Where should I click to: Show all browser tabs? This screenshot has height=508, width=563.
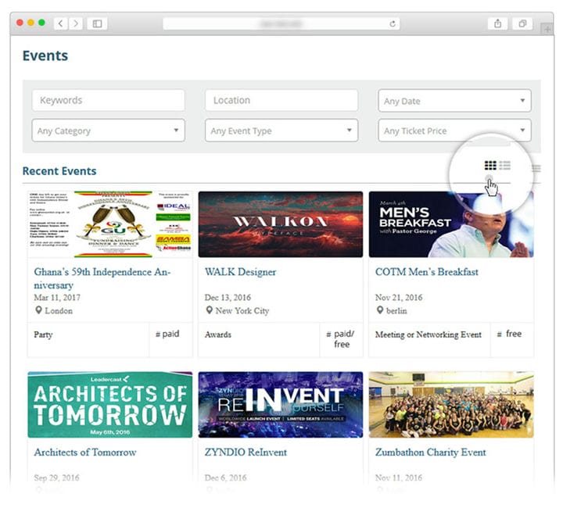[x=522, y=23]
